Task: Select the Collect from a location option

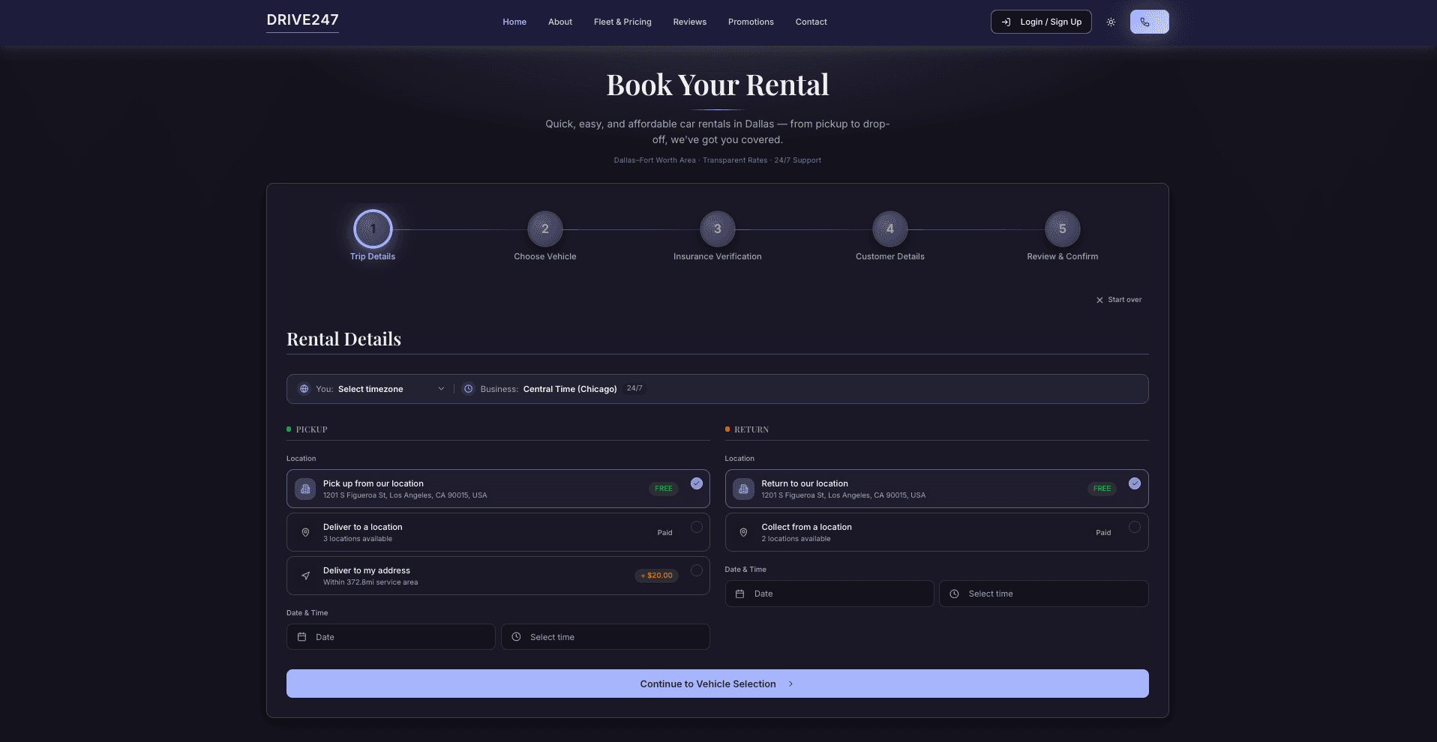Action: coord(936,532)
